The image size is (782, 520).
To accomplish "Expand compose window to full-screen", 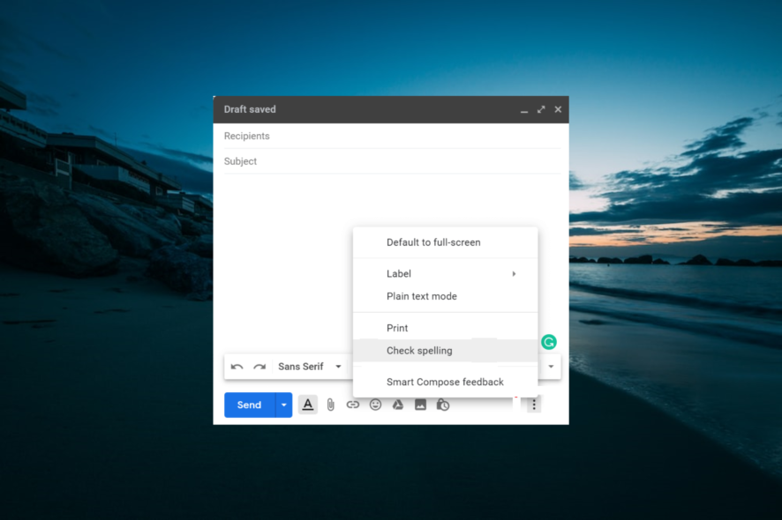I will [541, 109].
